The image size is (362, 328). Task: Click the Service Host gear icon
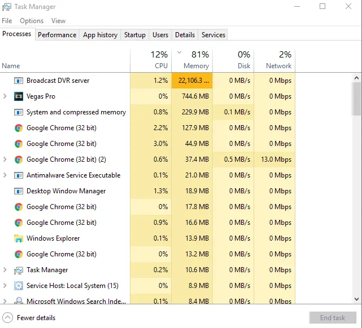[x=19, y=286]
